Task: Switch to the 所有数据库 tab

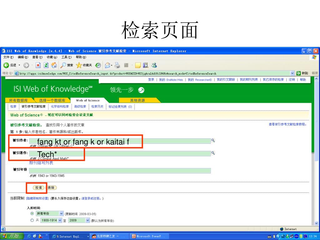Action: 18,100
